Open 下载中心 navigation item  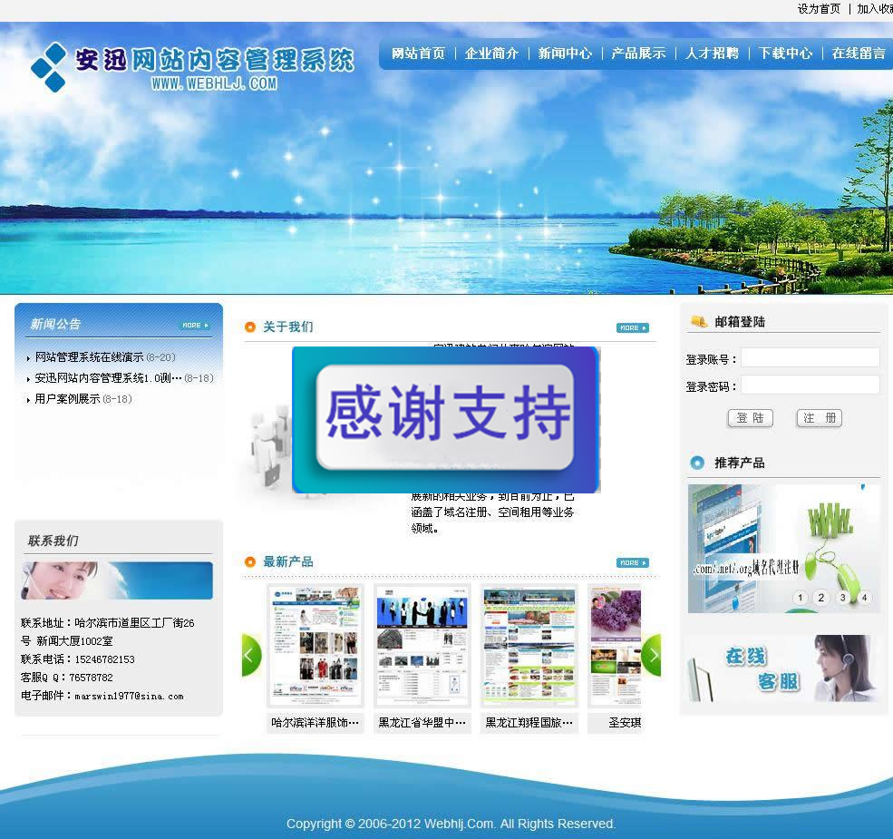785,54
